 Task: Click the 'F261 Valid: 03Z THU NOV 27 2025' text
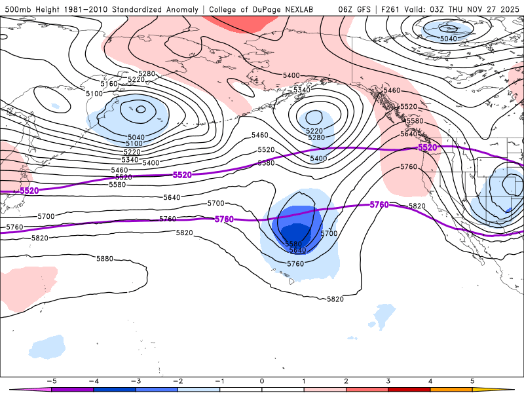[450, 9]
